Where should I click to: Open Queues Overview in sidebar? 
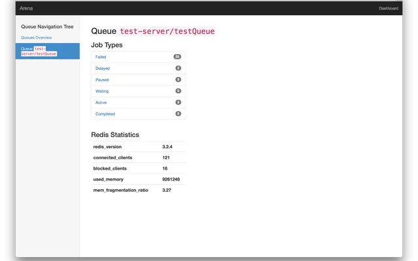pyautogui.click(x=37, y=38)
